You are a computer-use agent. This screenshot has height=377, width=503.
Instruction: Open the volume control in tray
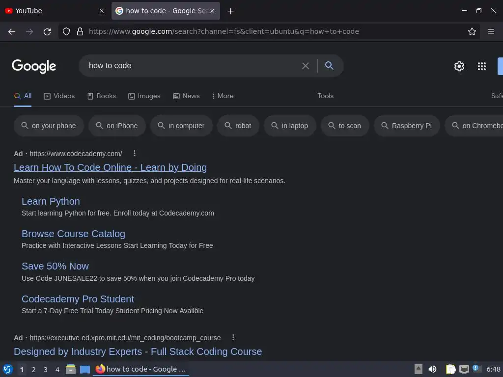[432, 369]
